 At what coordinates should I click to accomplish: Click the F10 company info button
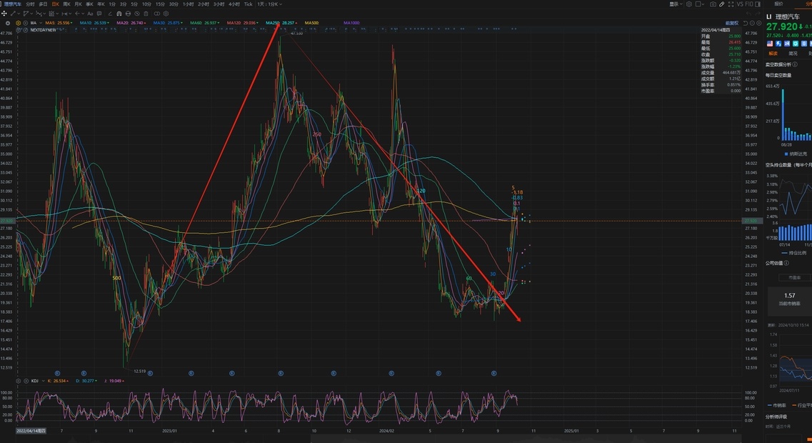(749, 4)
